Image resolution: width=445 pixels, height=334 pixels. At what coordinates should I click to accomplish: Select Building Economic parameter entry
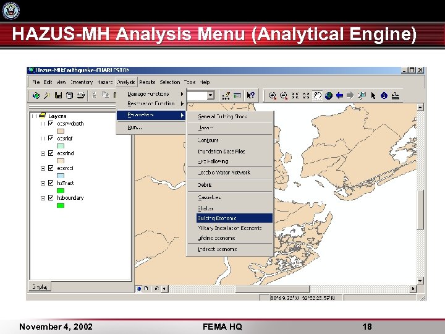tap(234, 218)
